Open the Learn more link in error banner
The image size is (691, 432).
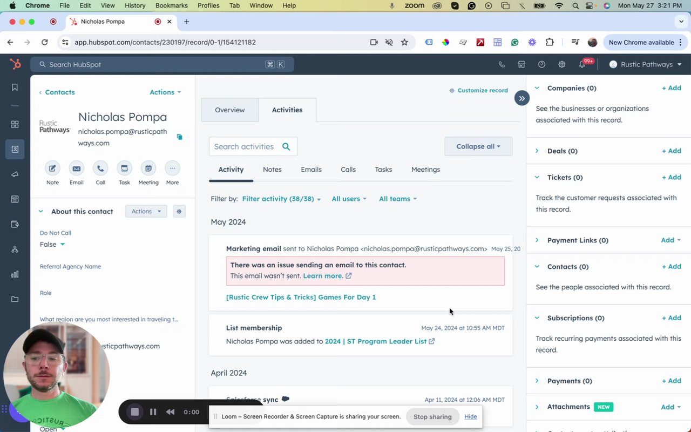pyautogui.click(x=327, y=276)
